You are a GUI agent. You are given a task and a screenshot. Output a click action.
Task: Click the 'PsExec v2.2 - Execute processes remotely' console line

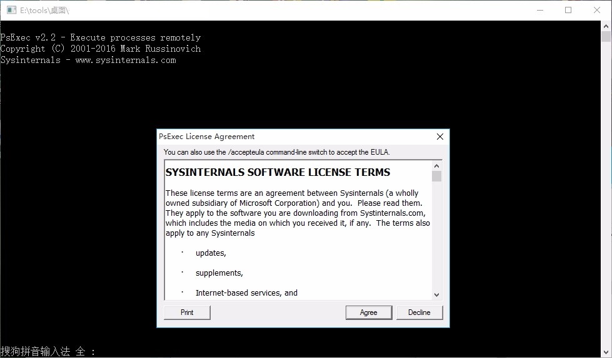point(100,37)
